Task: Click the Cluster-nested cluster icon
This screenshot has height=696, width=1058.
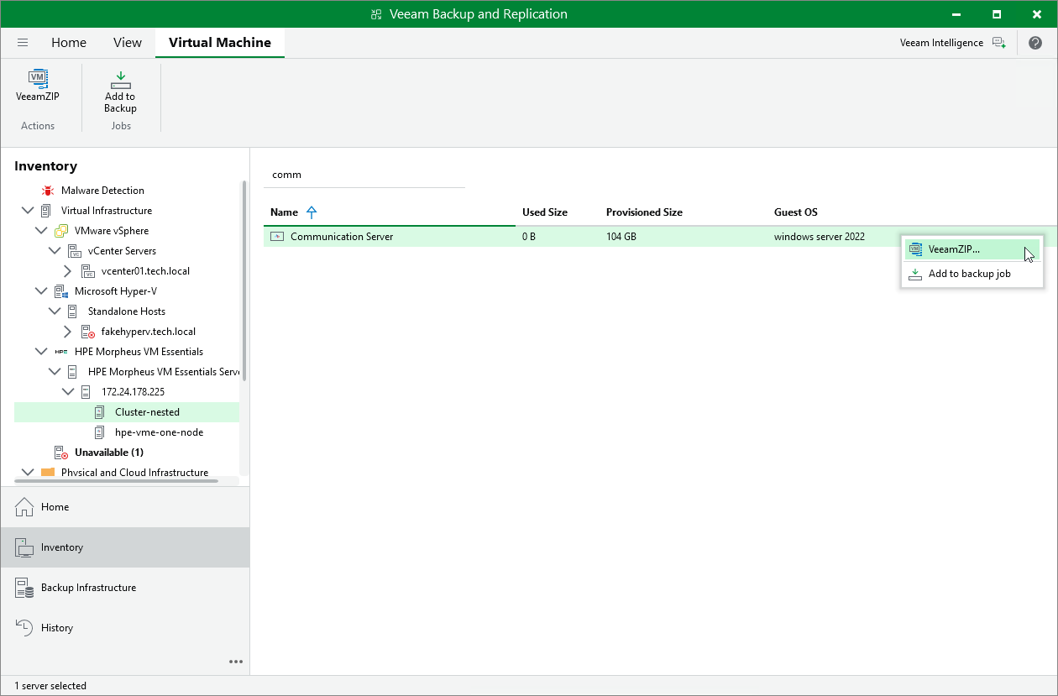Action: tap(101, 412)
